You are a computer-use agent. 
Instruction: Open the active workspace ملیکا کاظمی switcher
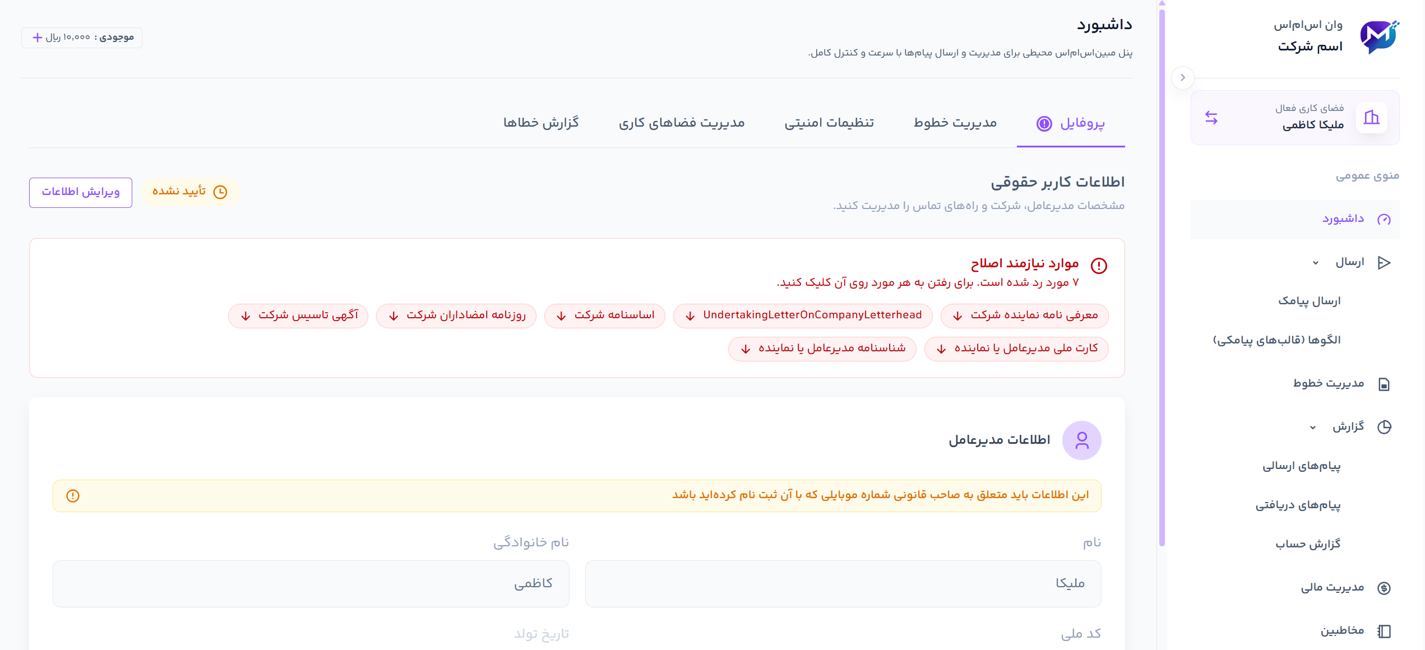point(1295,118)
